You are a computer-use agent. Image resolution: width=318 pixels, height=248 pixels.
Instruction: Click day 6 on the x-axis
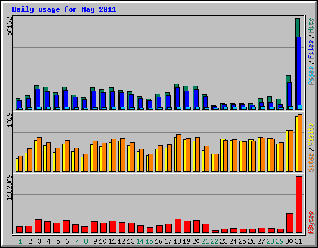click(x=67, y=241)
